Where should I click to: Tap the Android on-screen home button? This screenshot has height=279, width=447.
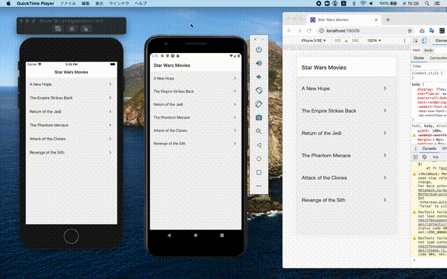pyautogui.click(x=196, y=235)
